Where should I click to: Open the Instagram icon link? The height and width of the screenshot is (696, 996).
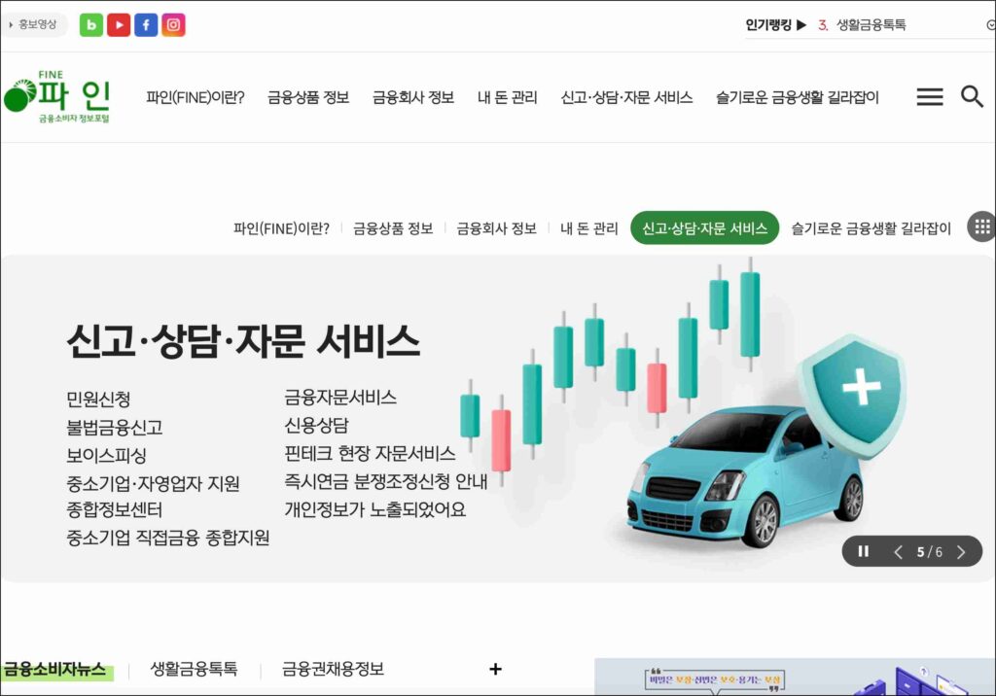click(173, 25)
